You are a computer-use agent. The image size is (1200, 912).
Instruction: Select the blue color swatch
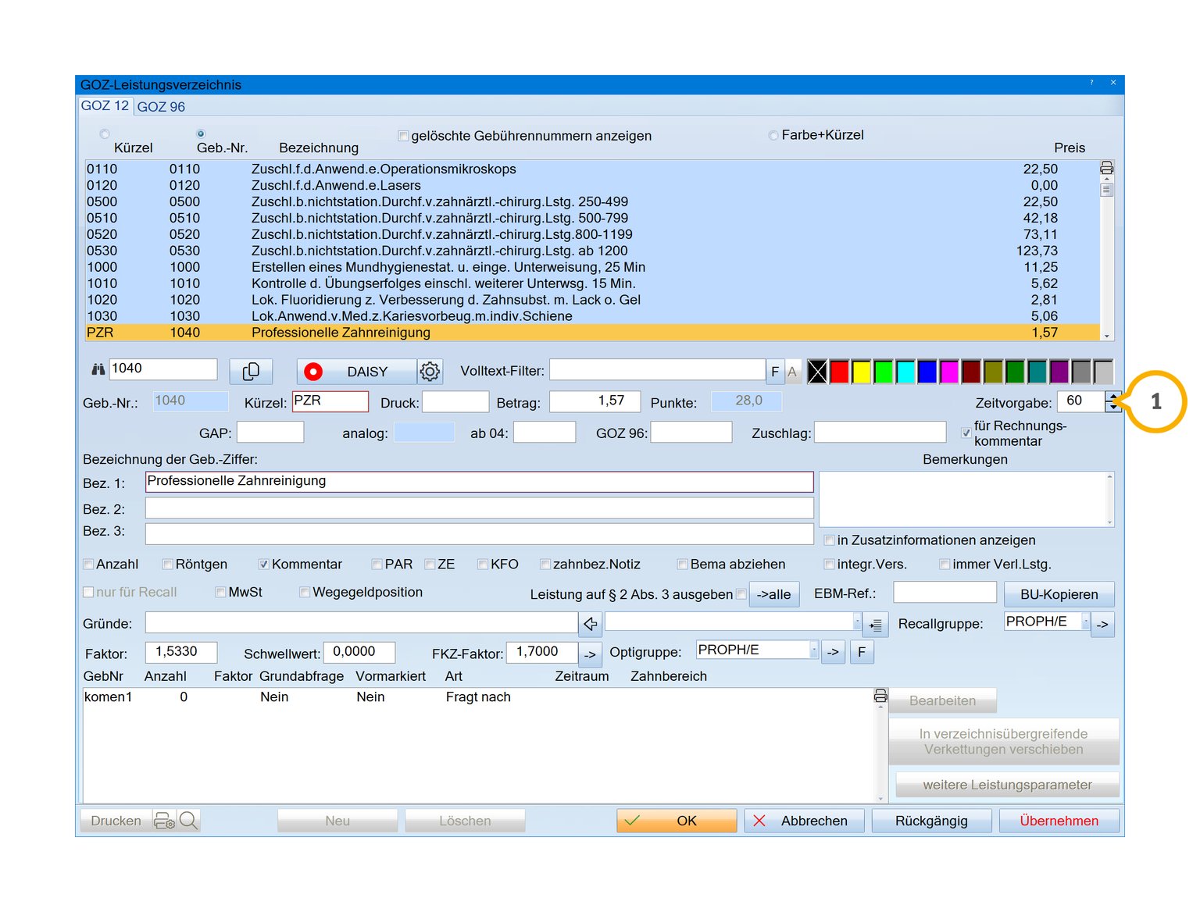coord(927,372)
